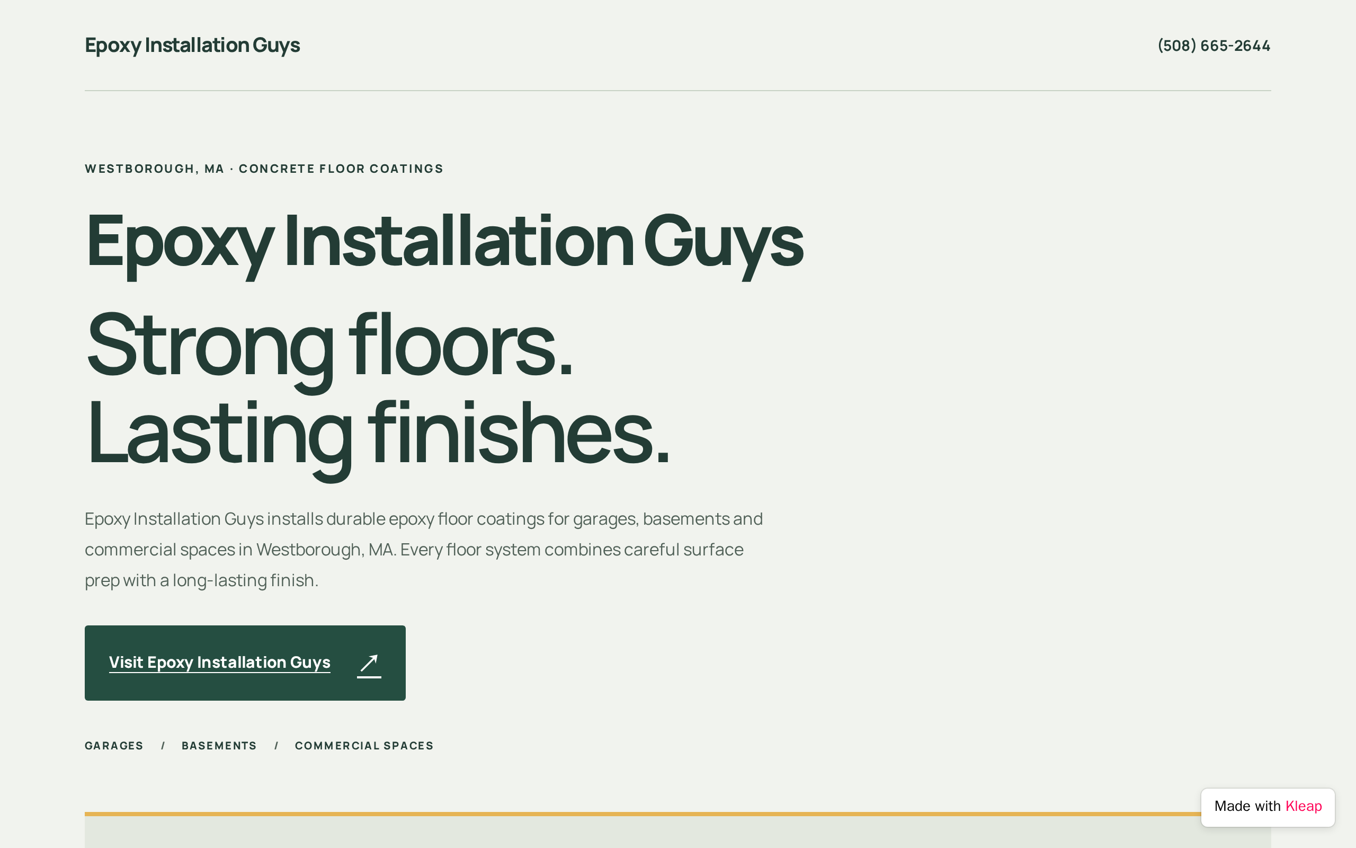Open the Visit Epoxy Installation Guys button
Image resolution: width=1356 pixels, height=848 pixels.
245,662
